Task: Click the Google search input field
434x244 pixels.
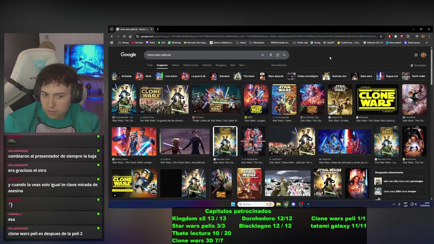Action: click(x=203, y=55)
